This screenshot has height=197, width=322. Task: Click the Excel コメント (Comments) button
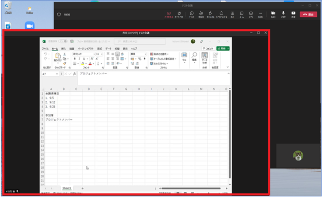click(x=208, y=48)
